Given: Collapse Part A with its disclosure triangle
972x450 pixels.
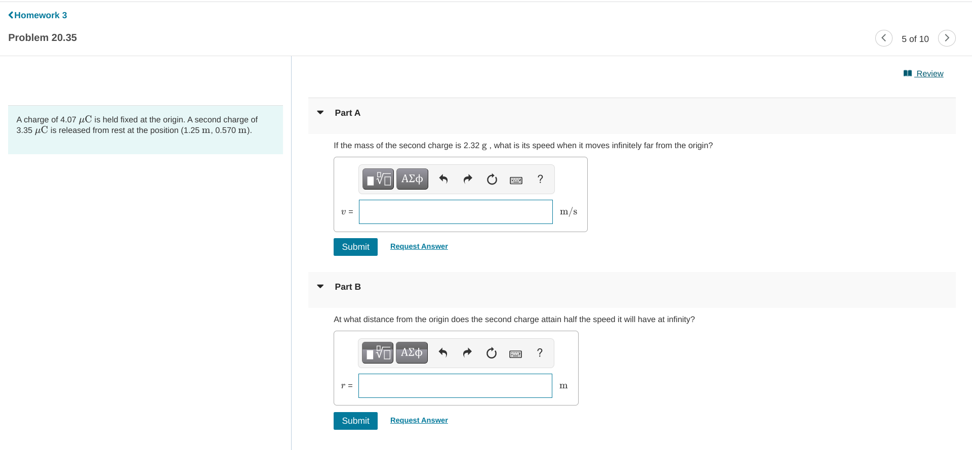Looking at the screenshot, I should click(320, 112).
